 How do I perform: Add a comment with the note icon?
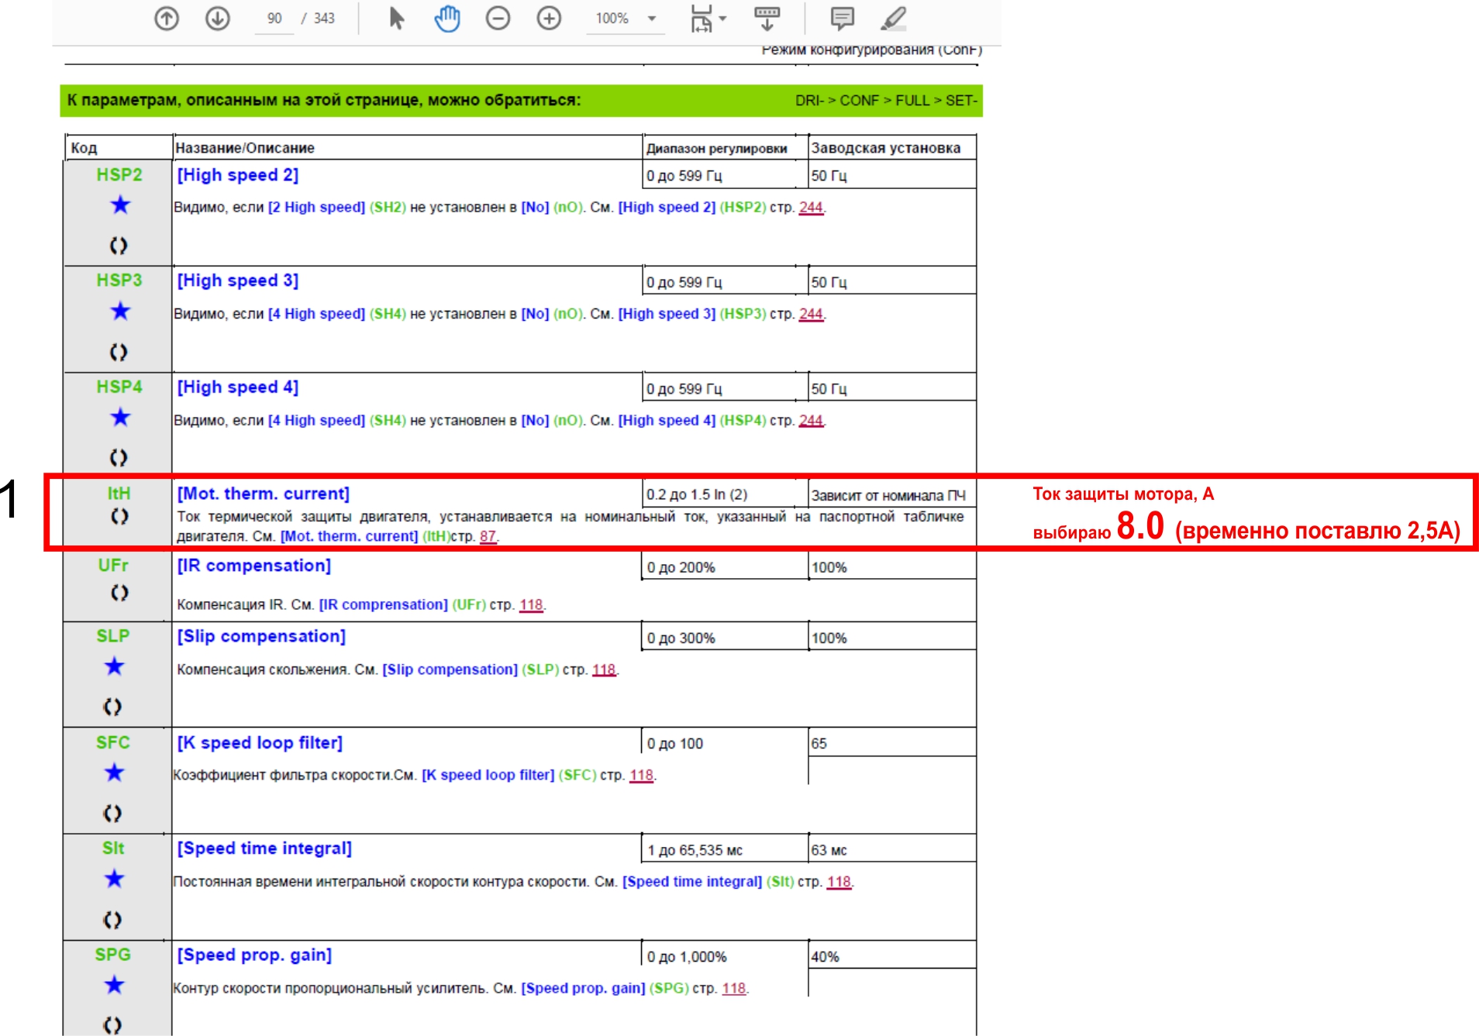[842, 18]
